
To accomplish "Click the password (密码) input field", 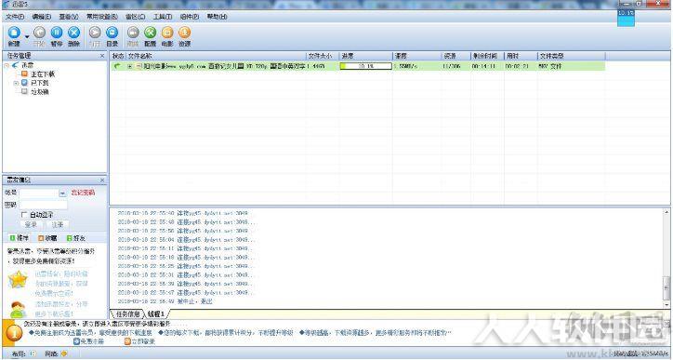I will [43, 205].
